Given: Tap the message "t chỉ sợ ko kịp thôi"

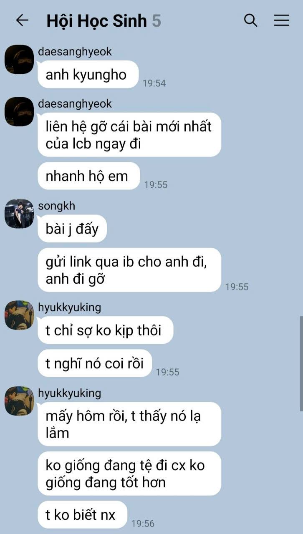Looking at the screenshot, I should point(105,330).
